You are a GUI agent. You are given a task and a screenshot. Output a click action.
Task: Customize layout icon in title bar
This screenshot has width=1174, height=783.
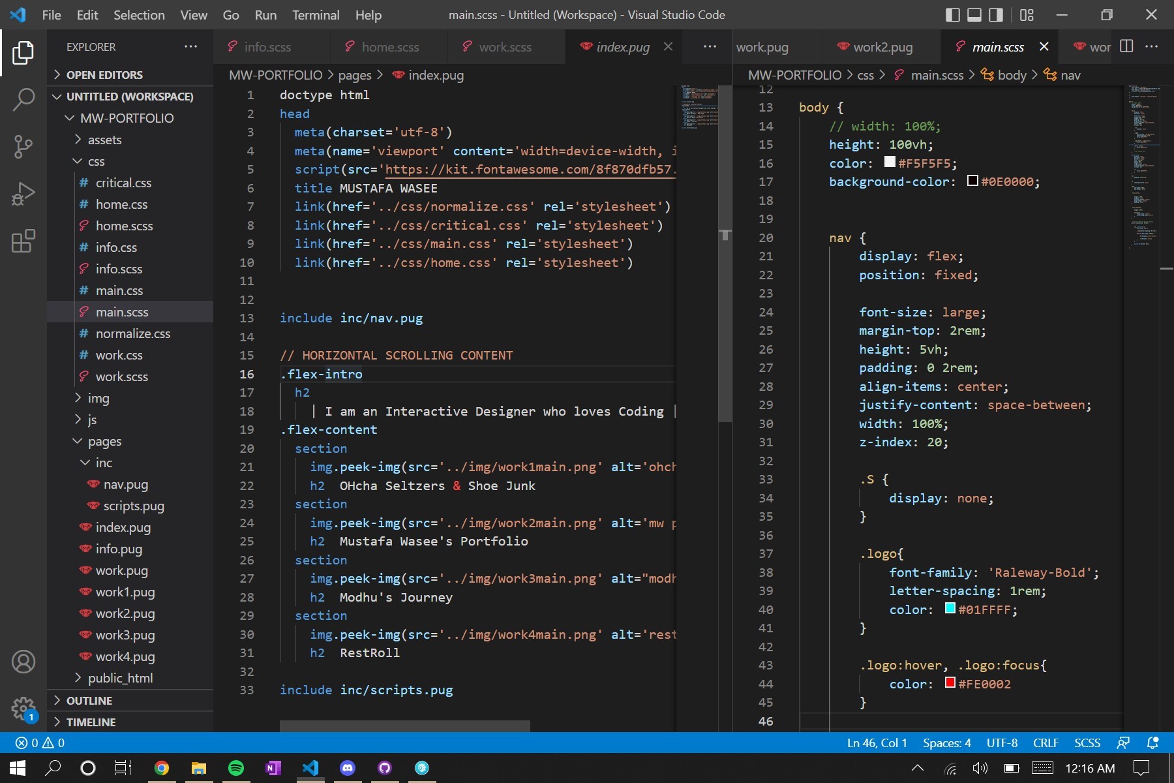[1027, 14]
